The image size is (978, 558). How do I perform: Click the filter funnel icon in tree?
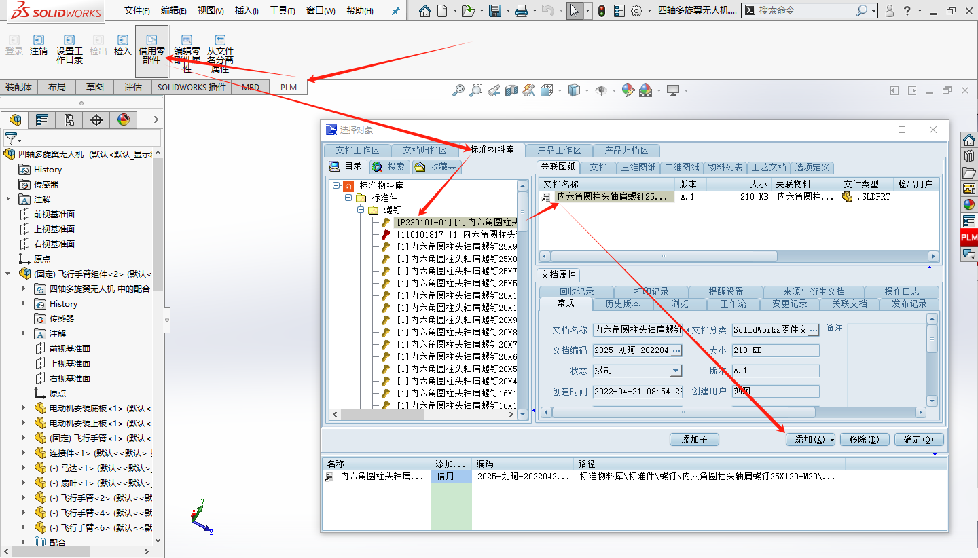(10, 138)
